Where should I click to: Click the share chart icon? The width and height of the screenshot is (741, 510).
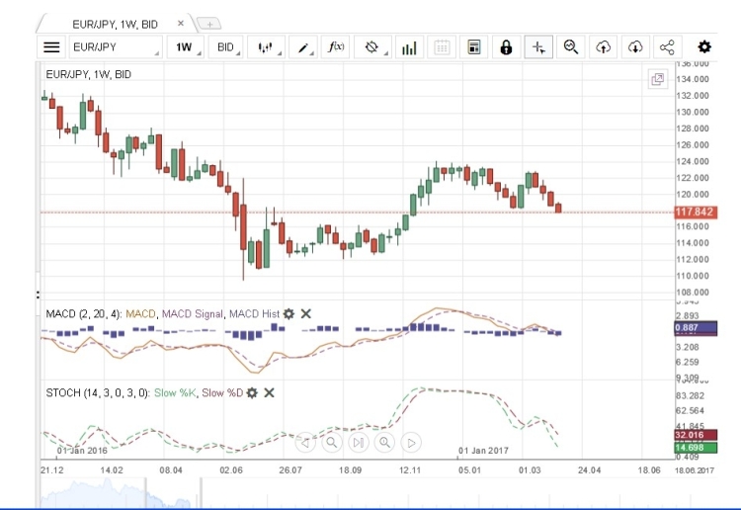(667, 46)
